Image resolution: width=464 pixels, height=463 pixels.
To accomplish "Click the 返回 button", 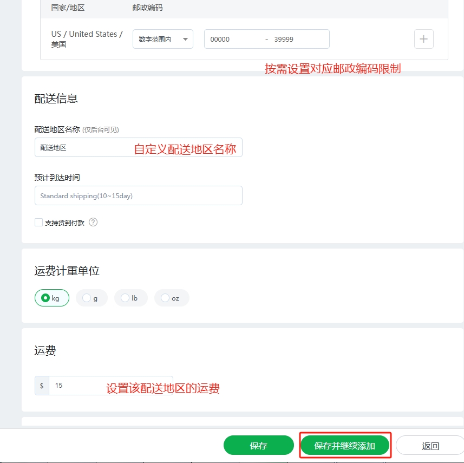I will coord(430,446).
